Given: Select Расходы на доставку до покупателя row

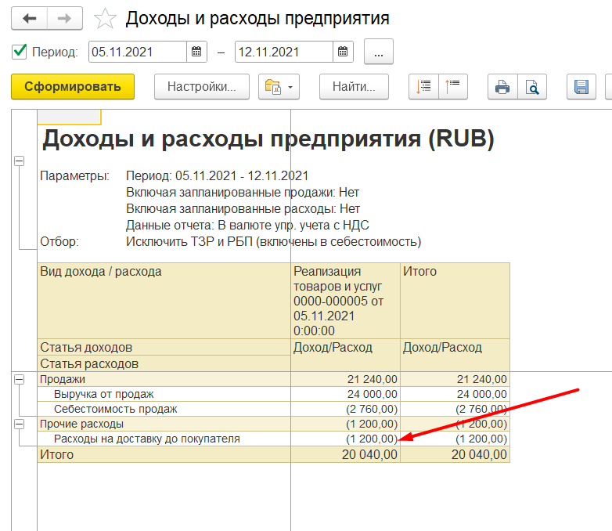Looking at the screenshot, I should click(164, 439).
